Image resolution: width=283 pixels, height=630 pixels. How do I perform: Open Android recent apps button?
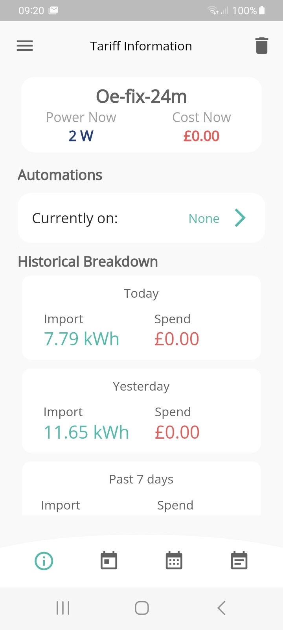pyautogui.click(x=63, y=608)
